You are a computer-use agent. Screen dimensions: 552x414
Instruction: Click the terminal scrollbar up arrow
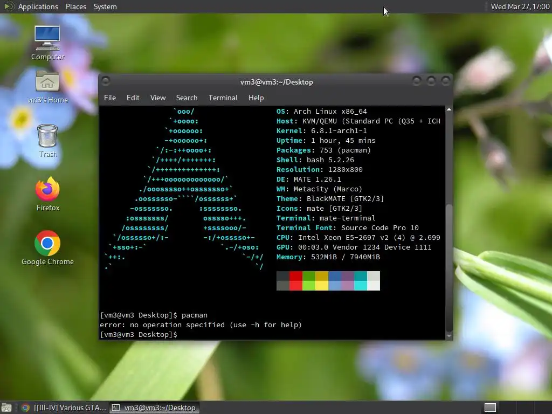pos(449,109)
